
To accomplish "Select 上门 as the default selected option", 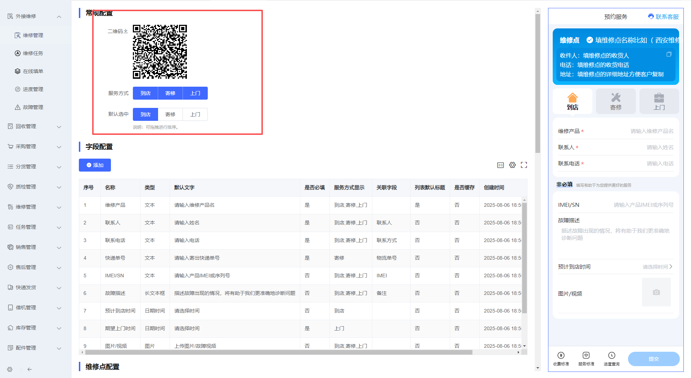I will click(x=195, y=114).
